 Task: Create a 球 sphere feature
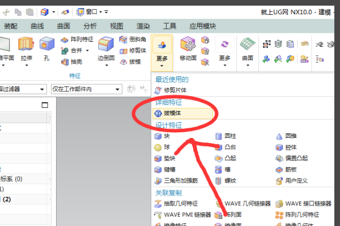[x=162, y=147]
